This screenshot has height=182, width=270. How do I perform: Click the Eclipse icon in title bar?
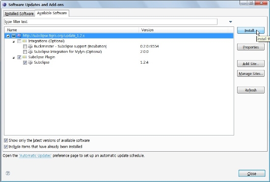point(4,4)
